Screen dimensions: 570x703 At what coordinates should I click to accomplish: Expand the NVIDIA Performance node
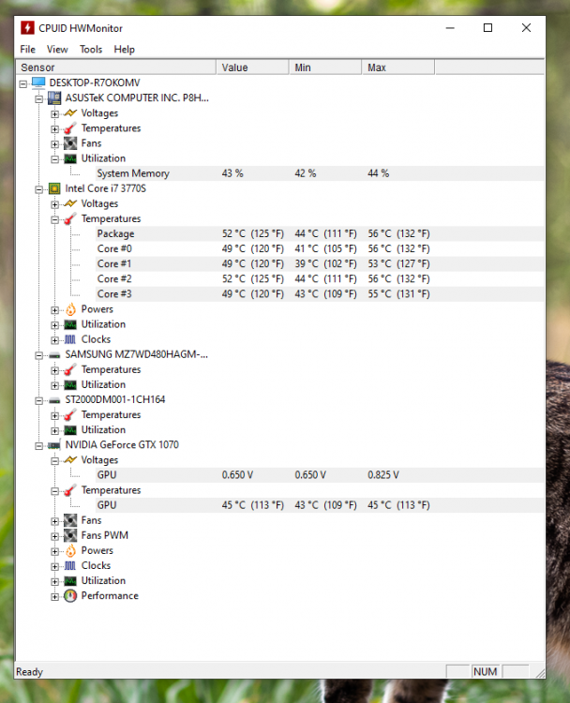54,597
